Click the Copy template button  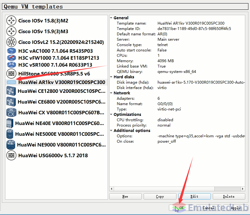(160, 196)
